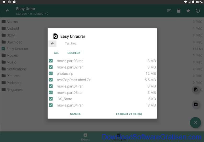Deselect Easy Unrar.rar in file list

(3, 49)
